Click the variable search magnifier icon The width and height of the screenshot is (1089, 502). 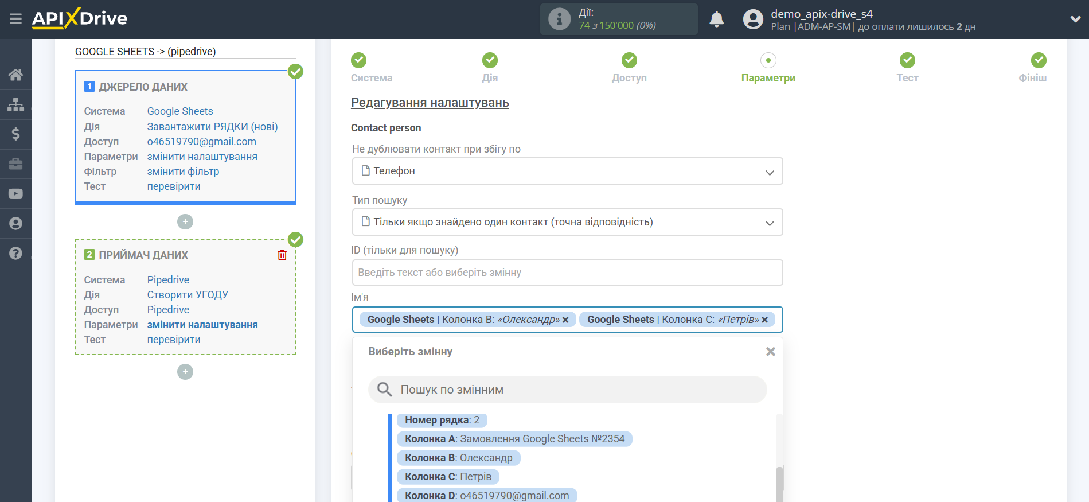(384, 390)
